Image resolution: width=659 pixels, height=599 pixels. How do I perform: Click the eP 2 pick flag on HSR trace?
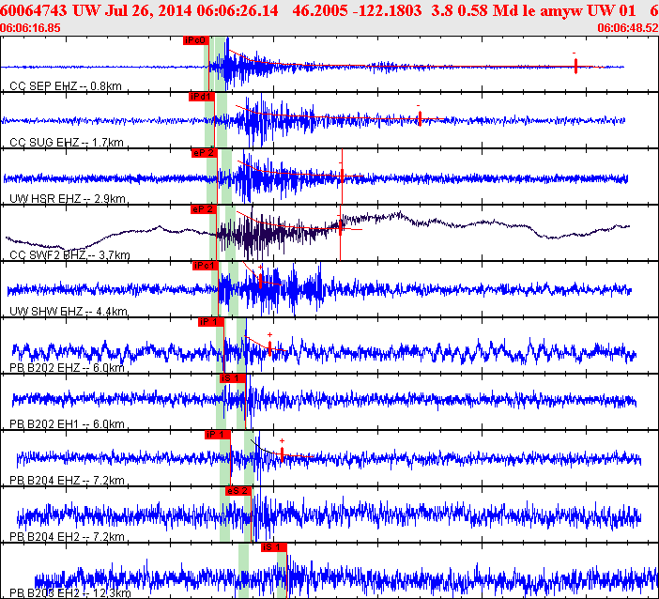[x=205, y=153]
